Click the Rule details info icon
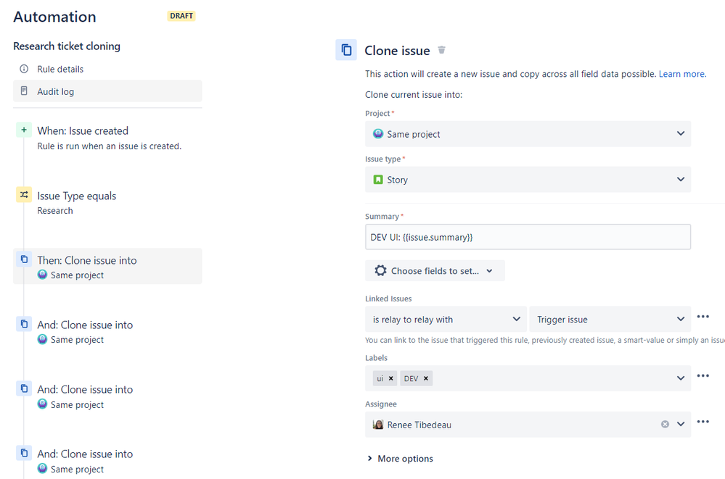 pyautogui.click(x=24, y=69)
